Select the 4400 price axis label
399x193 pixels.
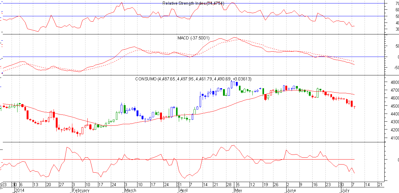pyautogui.click(x=394, y=114)
